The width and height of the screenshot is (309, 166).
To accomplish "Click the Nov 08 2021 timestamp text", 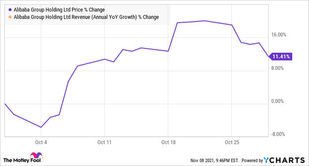I will [215, 160].
